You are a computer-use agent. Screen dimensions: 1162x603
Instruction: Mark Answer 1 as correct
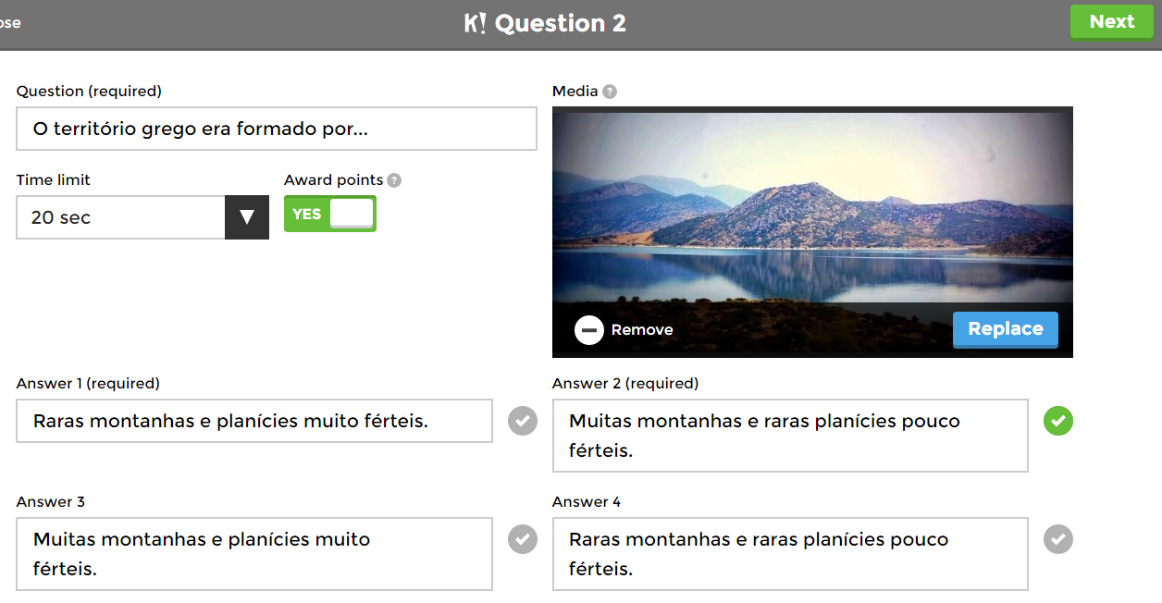click(x=523, y=422)
